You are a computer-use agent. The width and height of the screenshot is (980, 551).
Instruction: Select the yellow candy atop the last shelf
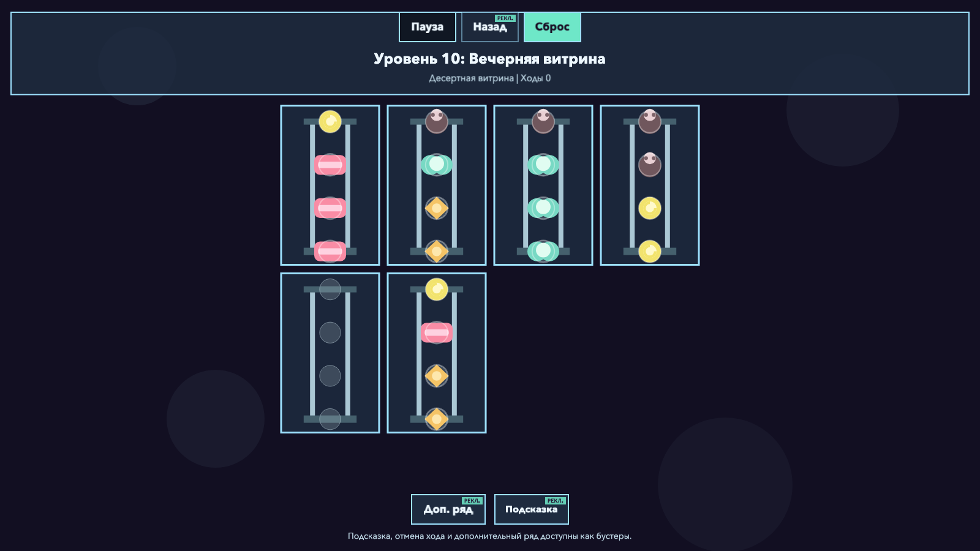tap(437, 290)
